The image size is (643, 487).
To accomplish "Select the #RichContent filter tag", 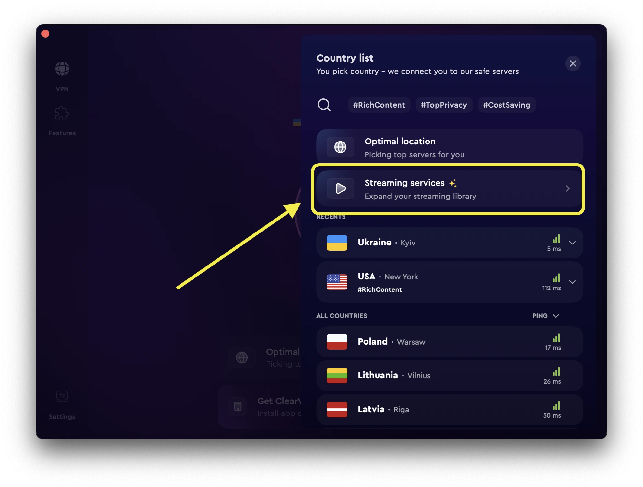I will [x=379, y=105].
